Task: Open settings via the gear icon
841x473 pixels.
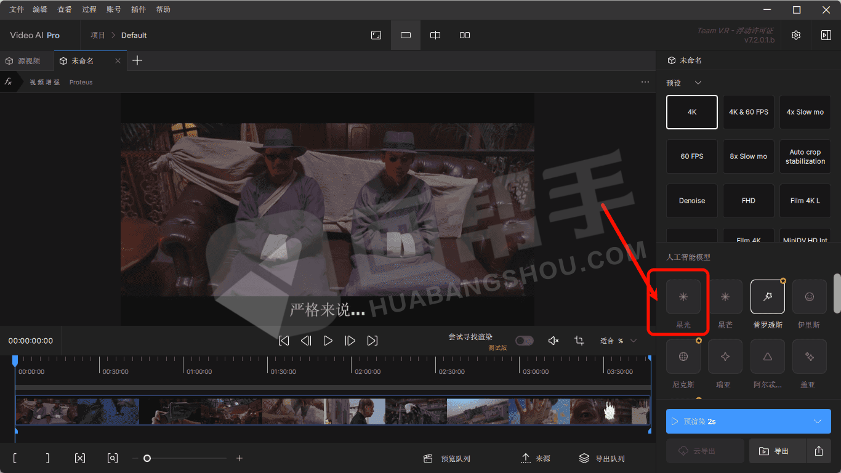Action: 796,35
